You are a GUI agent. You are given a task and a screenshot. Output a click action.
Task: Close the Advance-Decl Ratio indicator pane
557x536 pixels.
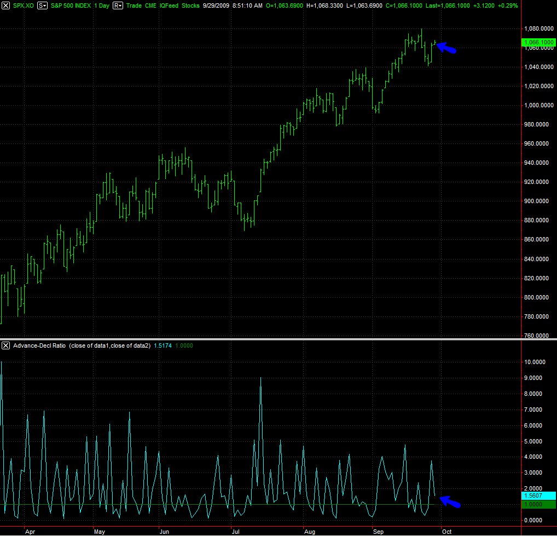click(6, 345)
